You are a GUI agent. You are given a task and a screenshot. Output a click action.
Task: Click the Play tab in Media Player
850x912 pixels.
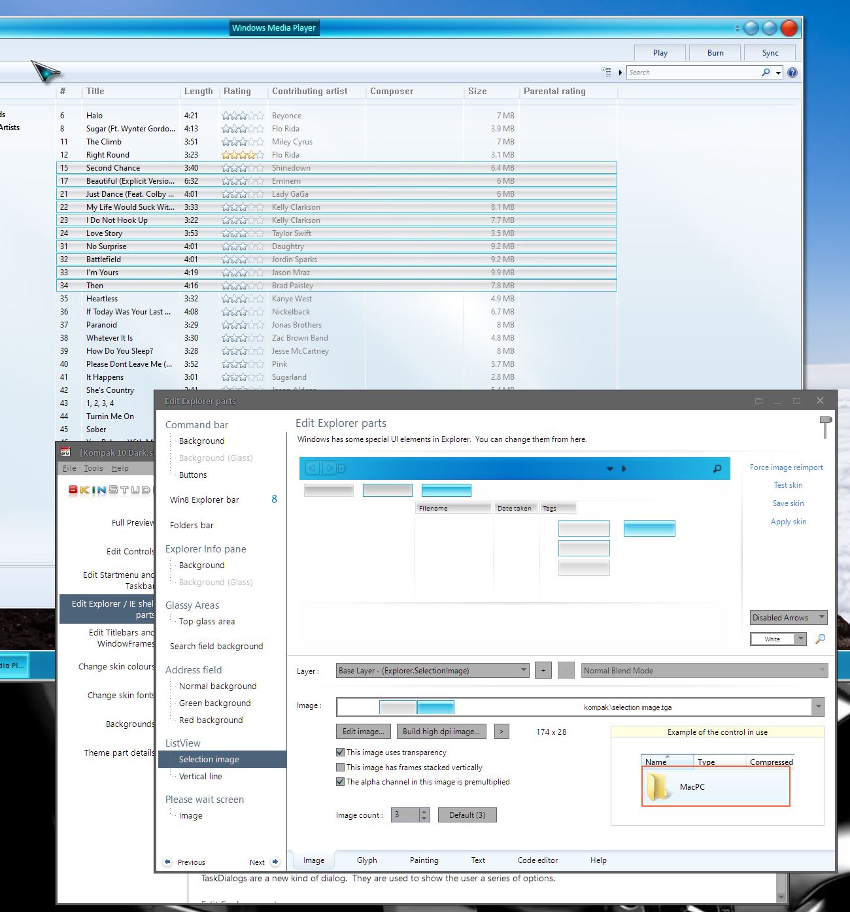pos(660,53)
